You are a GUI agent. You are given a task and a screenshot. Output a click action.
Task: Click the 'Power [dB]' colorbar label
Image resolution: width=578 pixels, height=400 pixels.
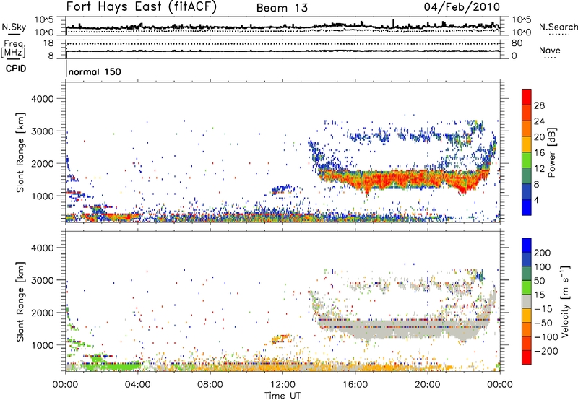552,152
